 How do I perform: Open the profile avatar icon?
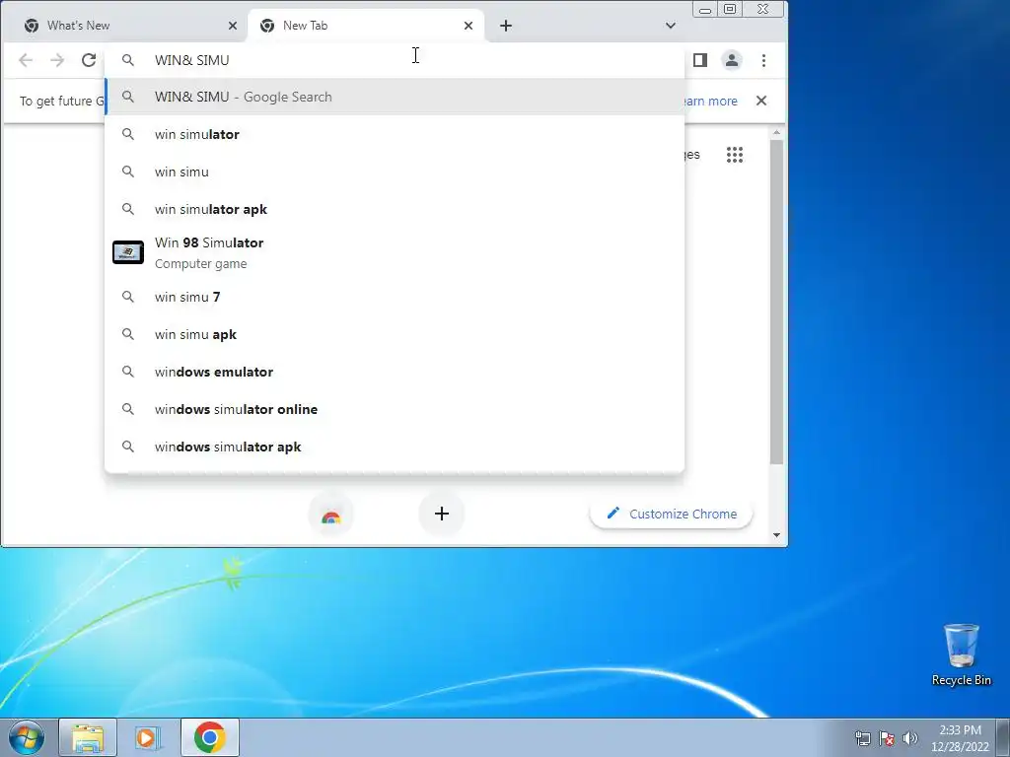pyautogui.click(x=732, y=60)
